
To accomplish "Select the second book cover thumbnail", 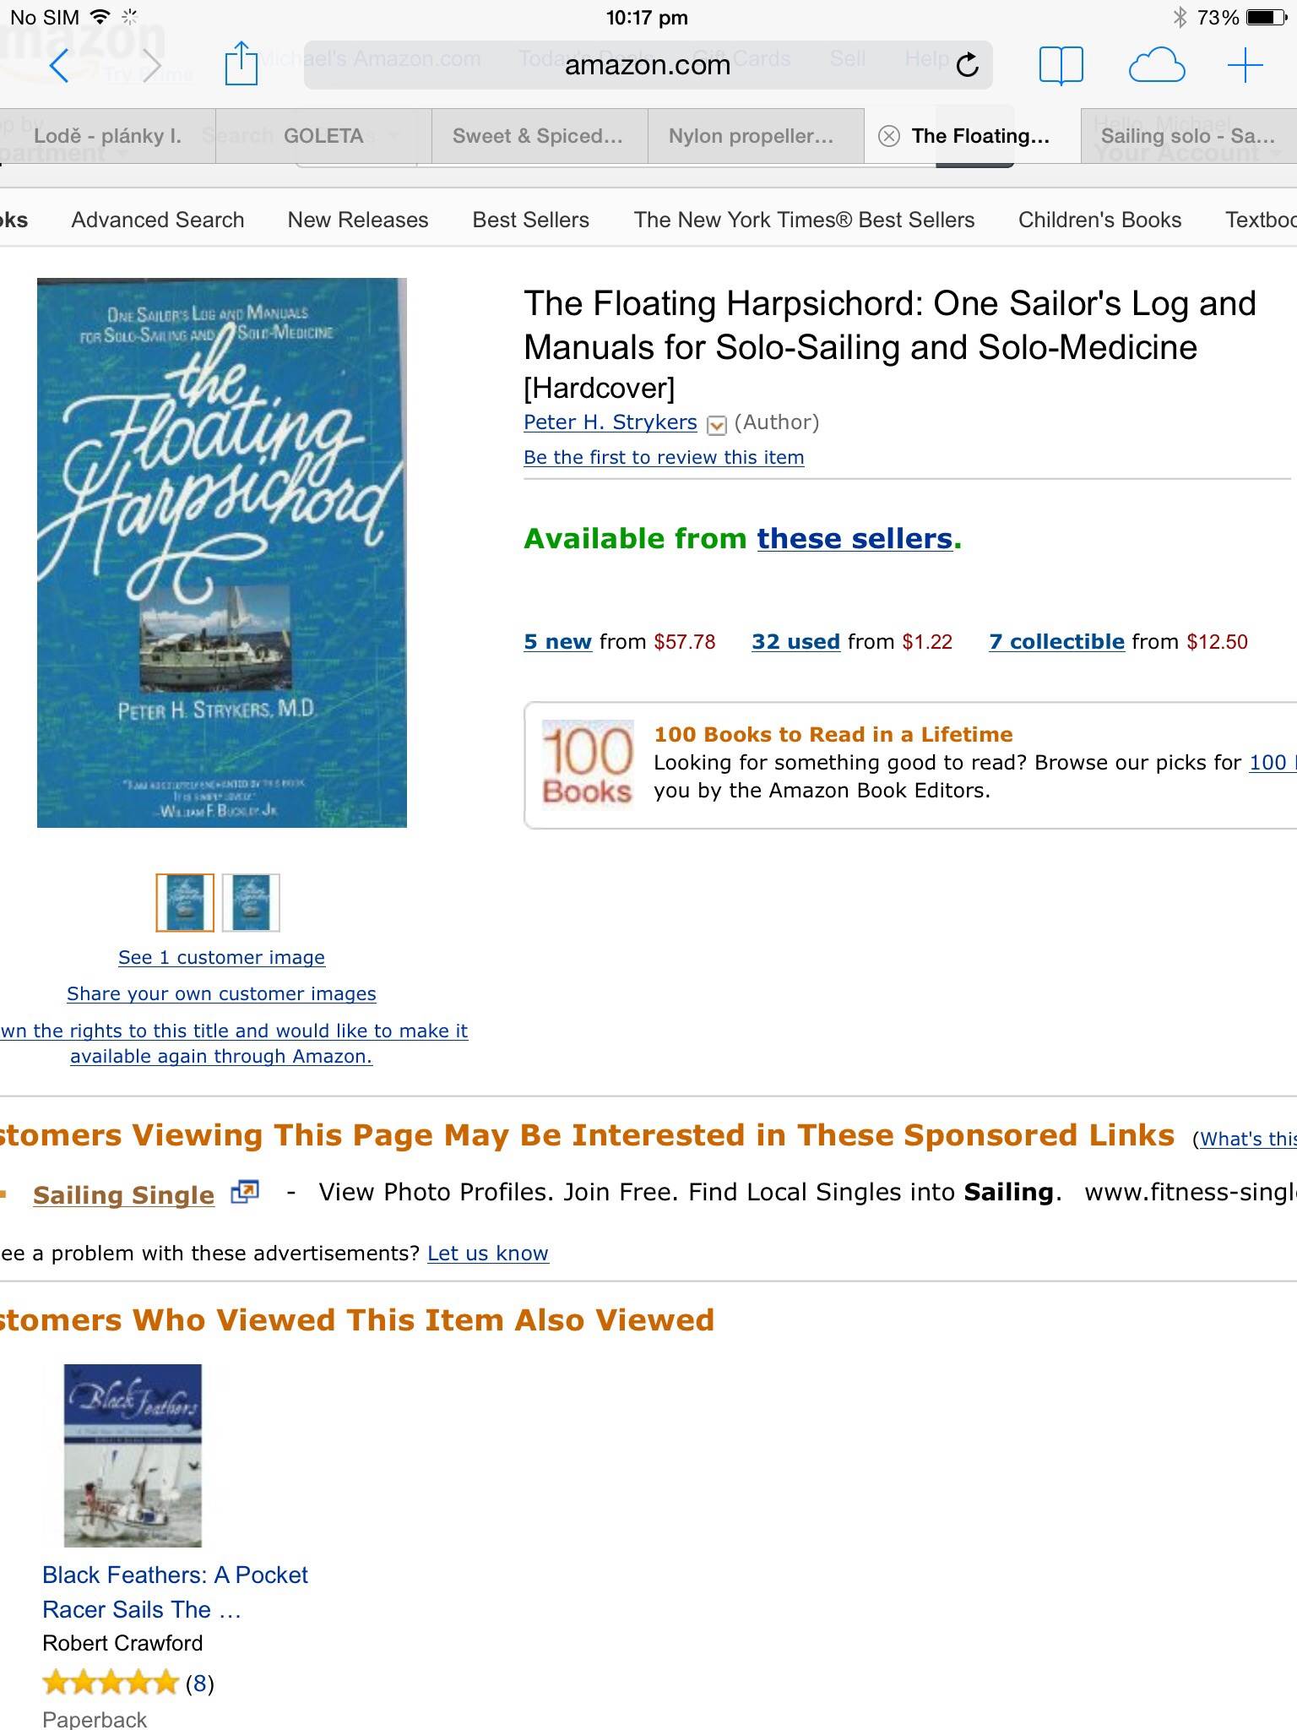I will [251, 902].
